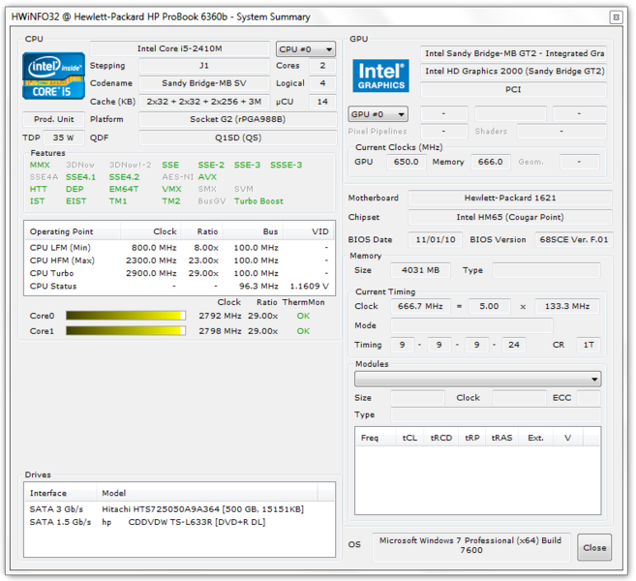
Task: Click the Intel Core i5-2410M name field
Action: point(180,48)
